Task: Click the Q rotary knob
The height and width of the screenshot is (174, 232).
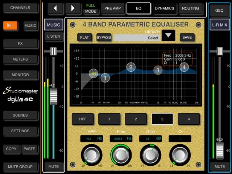Action: (180, 155)
